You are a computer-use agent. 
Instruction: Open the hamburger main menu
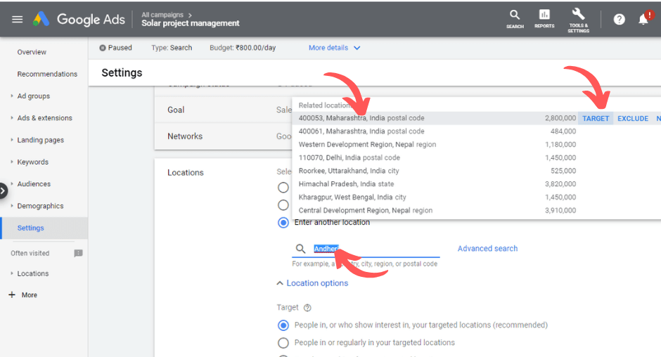pos(18,20)
